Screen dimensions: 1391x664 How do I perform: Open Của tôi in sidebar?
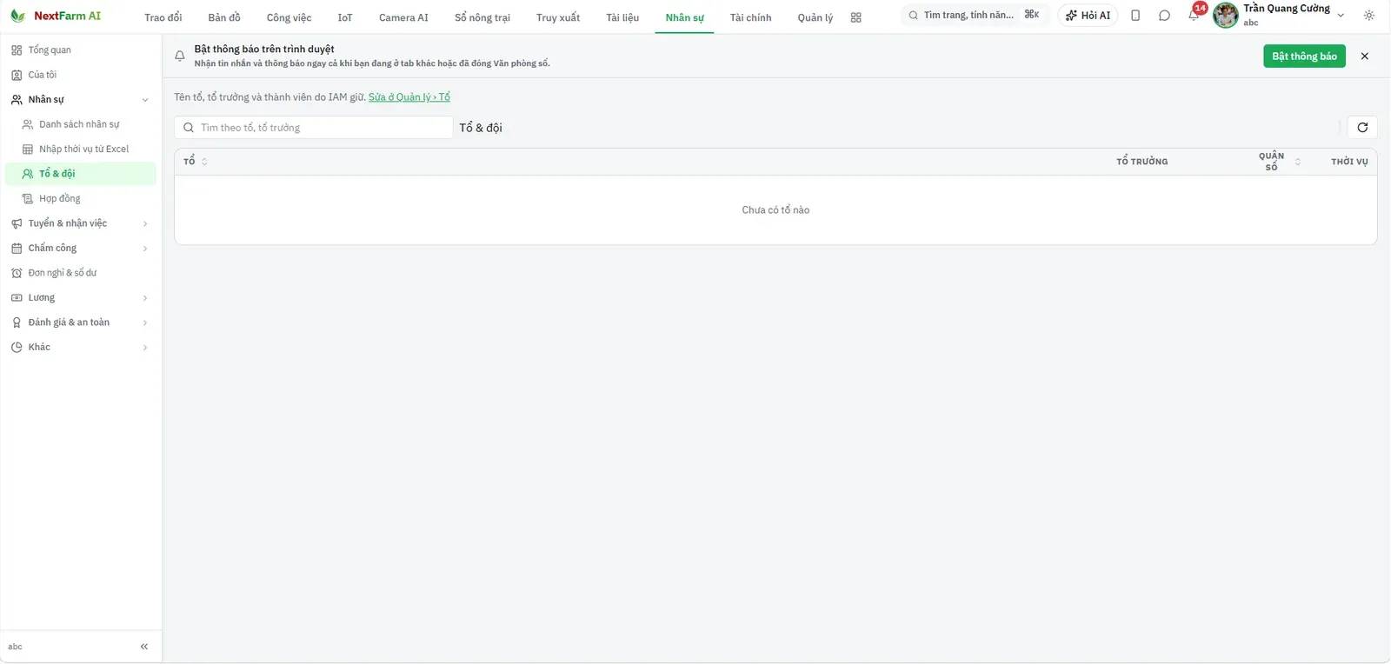(x=81, y=75)
